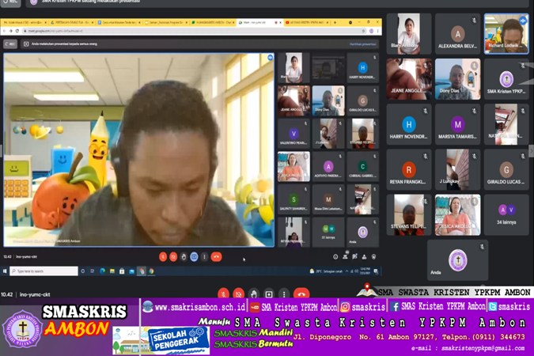Image resolution: width=534 pixels, height=356 pixels.
Task: Close the Meet browser tab
Action: (281, 22)
